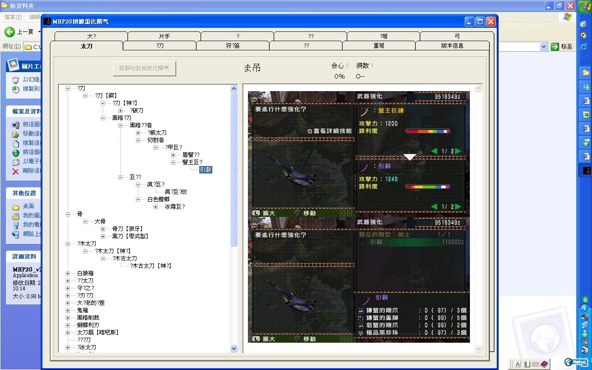Expand the 冰霜巨? tree node
592x370 pixels.
(155, 207)
